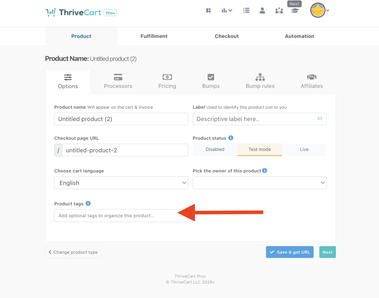Set product status to Disabled
Image resolution: width=379 pixels, height=298 pixels.
pos(215,150)
